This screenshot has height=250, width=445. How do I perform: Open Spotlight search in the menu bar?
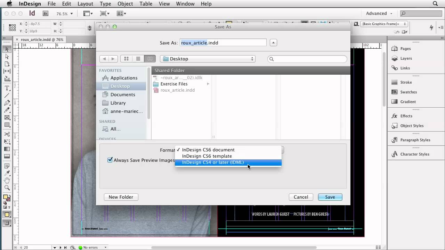point(435,4)
